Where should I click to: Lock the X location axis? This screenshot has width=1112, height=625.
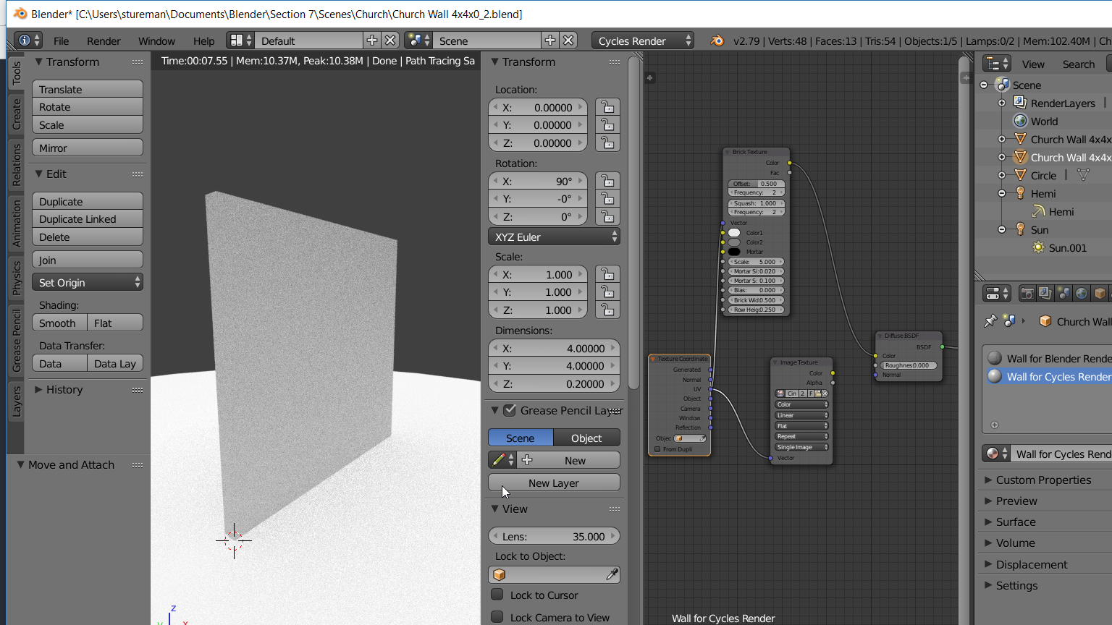tap(607, 107)
